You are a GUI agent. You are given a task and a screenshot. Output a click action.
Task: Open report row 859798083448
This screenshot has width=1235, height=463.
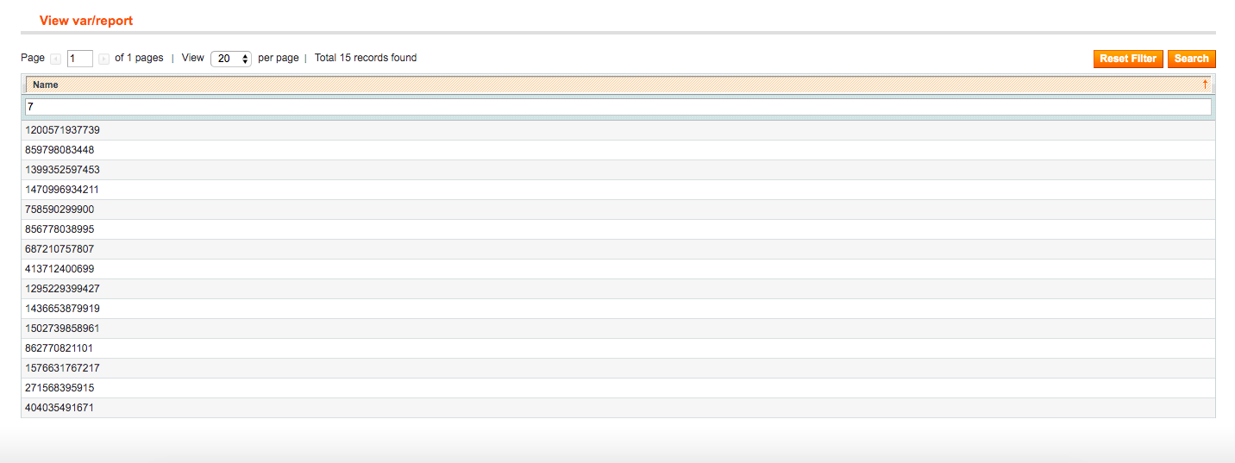point(618,150)
